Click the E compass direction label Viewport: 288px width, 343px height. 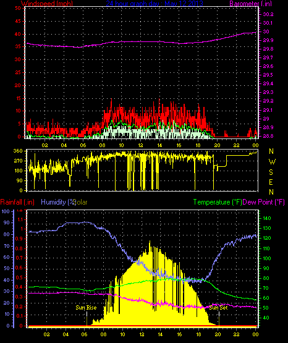coord(271,182)
